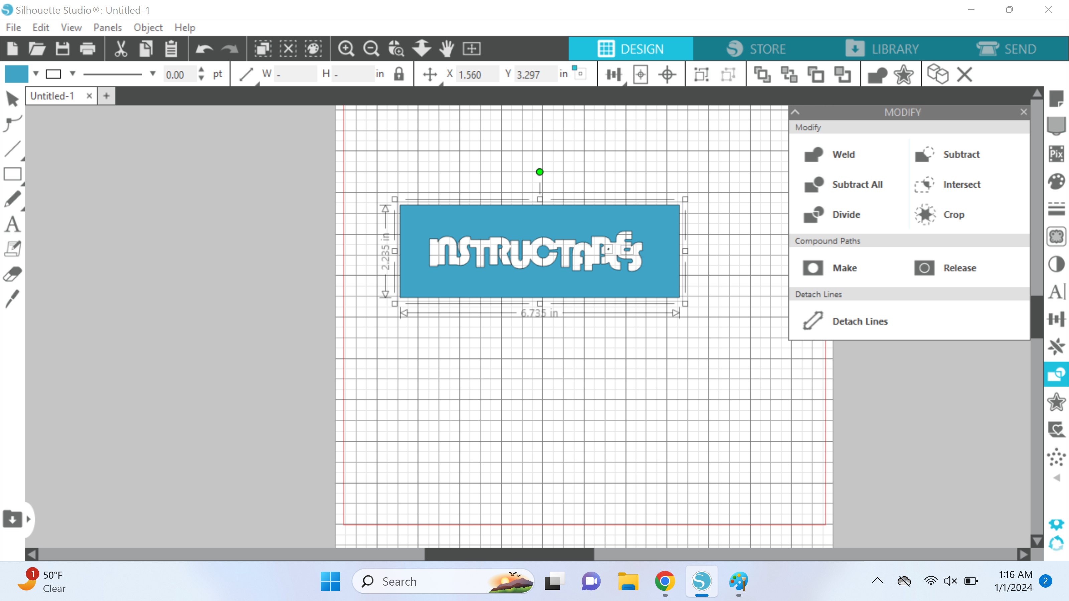Click the New document icon
1069x601 pixels.
(12, 49)
